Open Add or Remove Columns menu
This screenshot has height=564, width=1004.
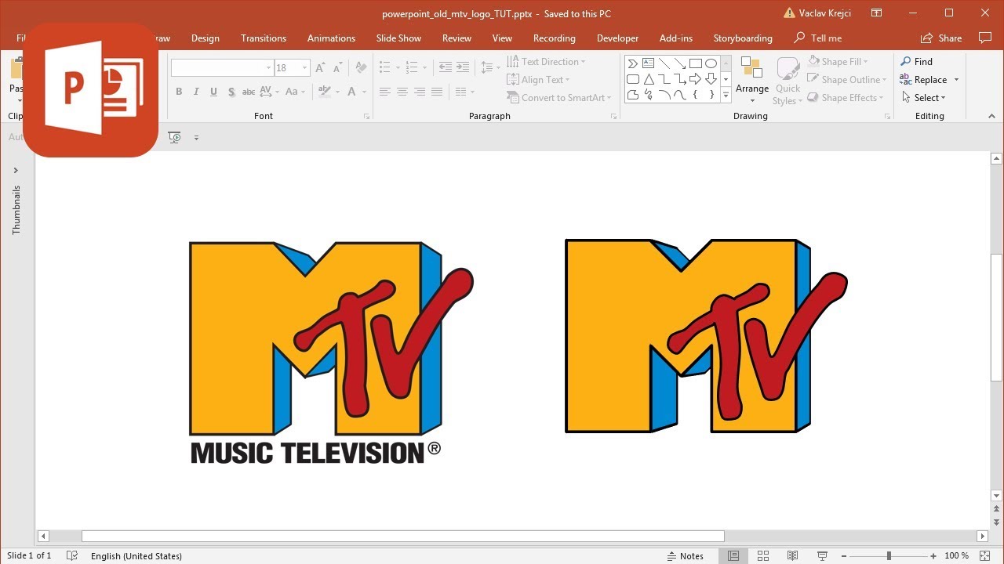(465, 92)
